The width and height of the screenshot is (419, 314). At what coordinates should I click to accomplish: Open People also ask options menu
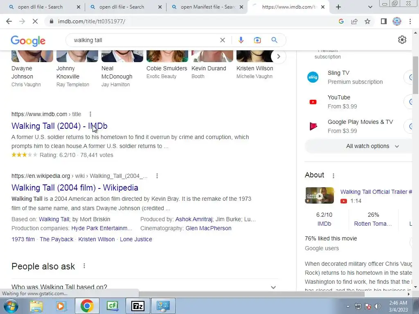click(x=84, y=266)
